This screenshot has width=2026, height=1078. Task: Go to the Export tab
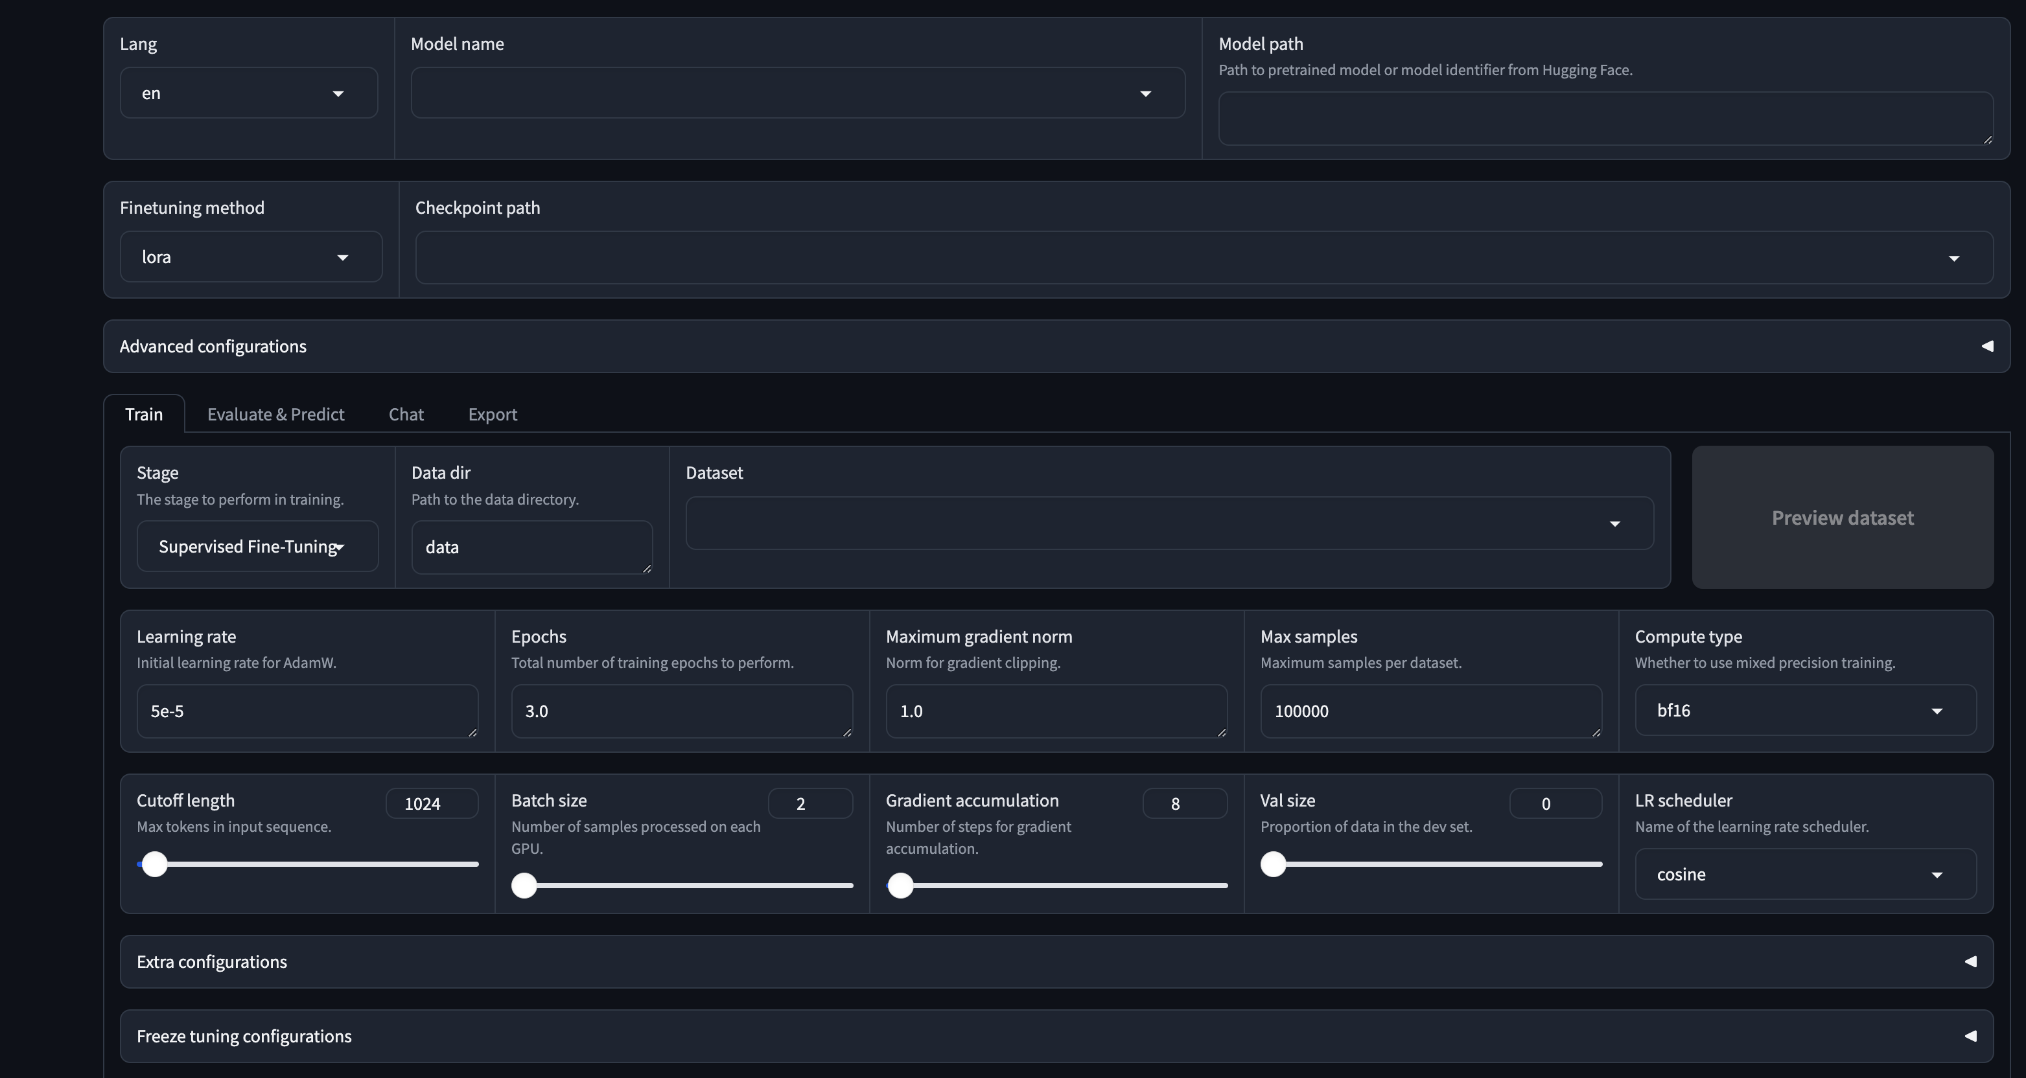(493, 415)
